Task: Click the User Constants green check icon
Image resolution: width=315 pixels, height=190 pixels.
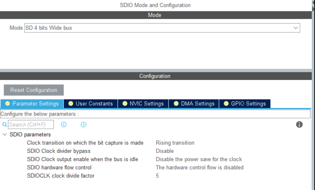Action: pyautogui.click(x=71, y=104)
